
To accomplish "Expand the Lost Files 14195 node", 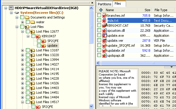I will pos(22,74).
